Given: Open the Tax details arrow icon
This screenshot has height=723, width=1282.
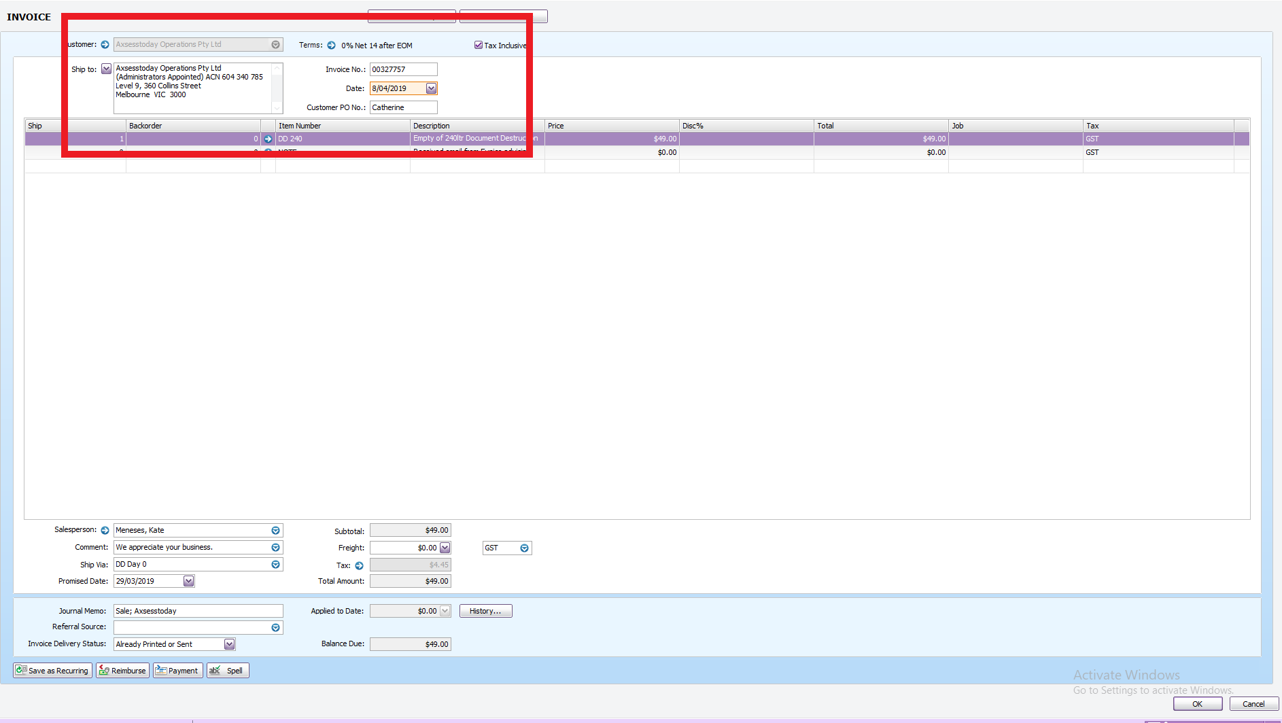Looking at the screenshot, I should [x=359, y=565].
